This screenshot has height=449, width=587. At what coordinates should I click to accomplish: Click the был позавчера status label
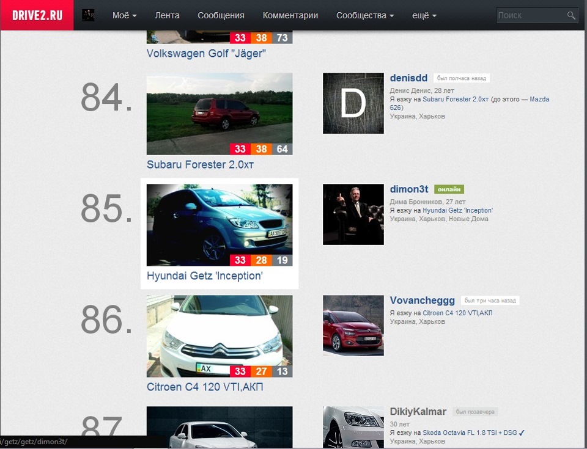pos(475,412)
